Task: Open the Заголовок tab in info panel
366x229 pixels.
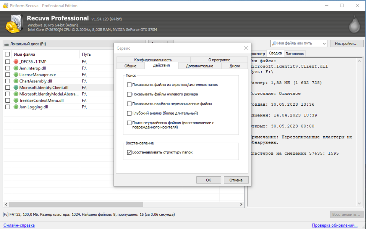Action: [x=295, y=54]
